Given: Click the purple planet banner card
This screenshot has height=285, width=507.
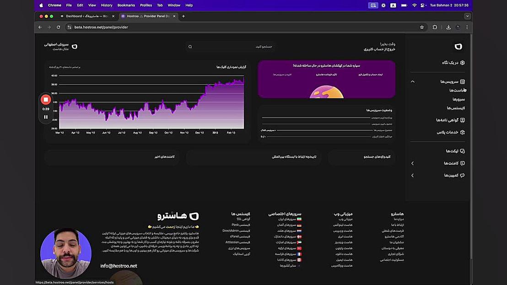Looking at the screenshot, I should (327, 79).
